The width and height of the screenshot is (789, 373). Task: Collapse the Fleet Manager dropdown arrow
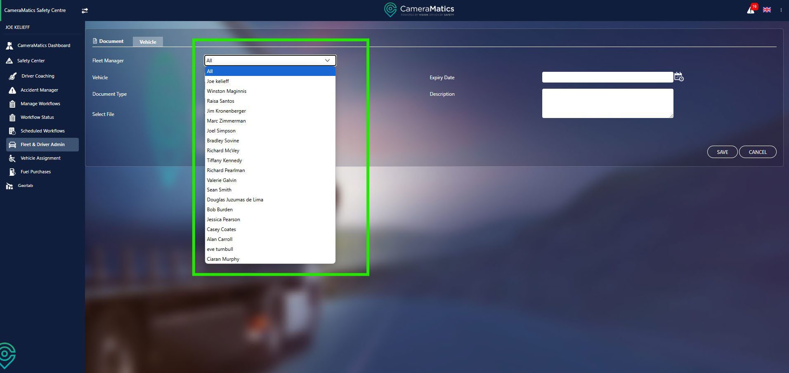pos(327,61)
